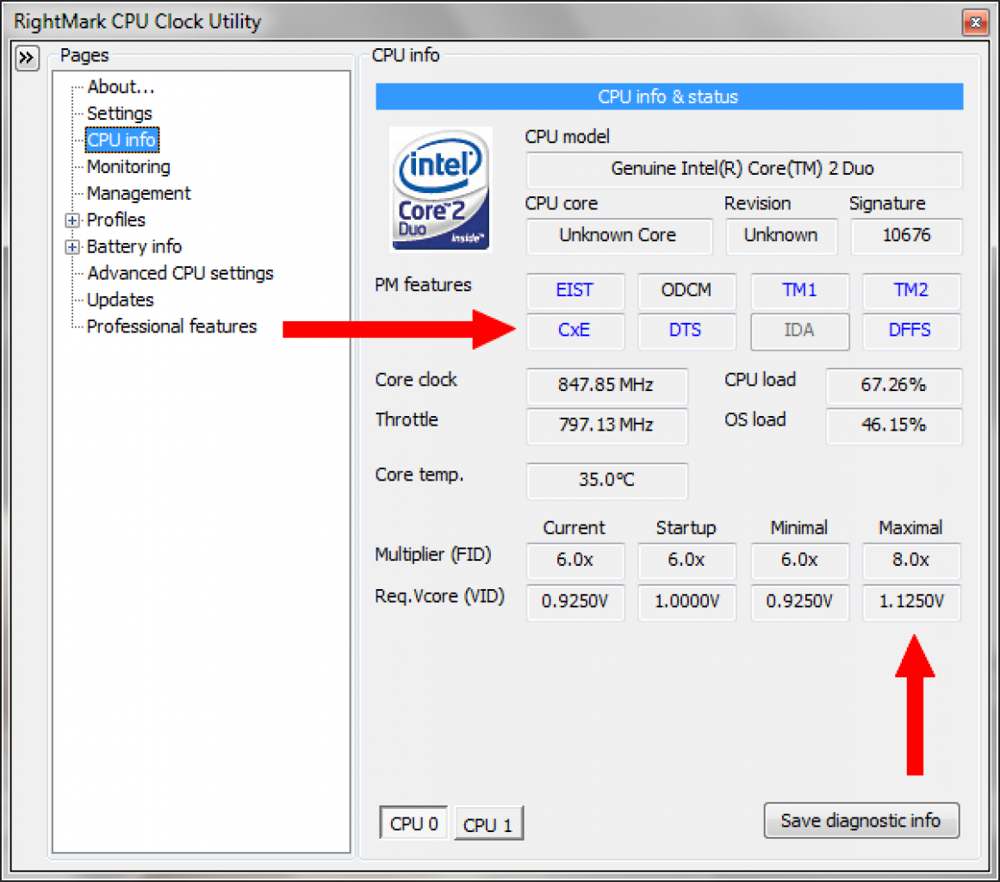Click the DFFS feature indicator

(x=910, y=331)
